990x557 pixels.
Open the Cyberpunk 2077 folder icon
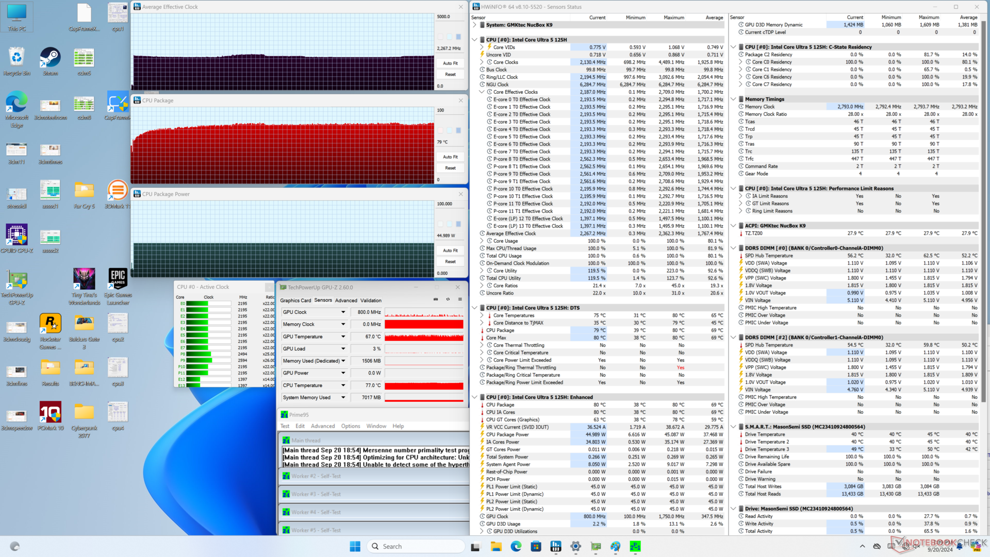pyautogui.click(x=84, y=420)
